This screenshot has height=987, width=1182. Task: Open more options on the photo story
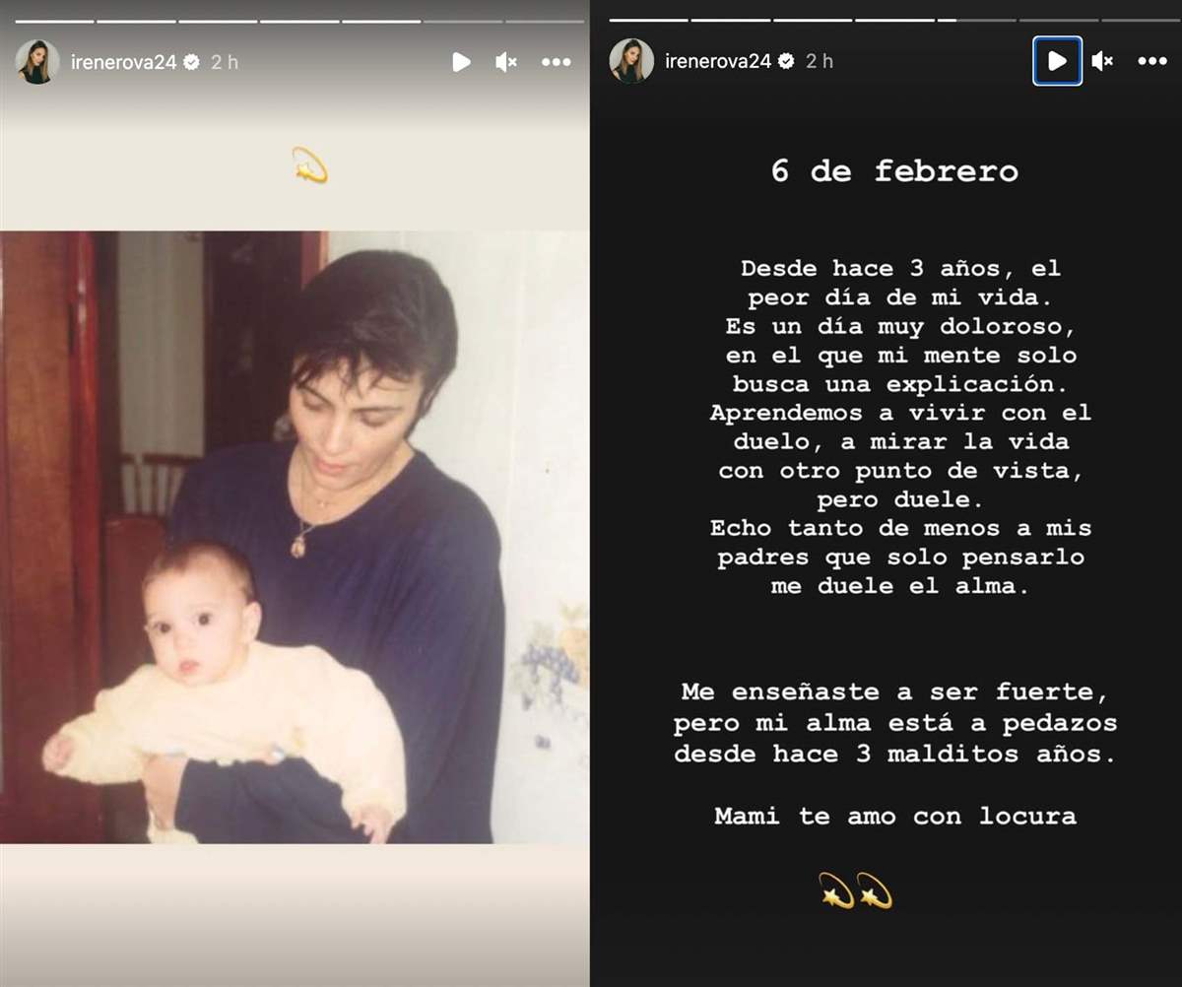coord(557,62)
